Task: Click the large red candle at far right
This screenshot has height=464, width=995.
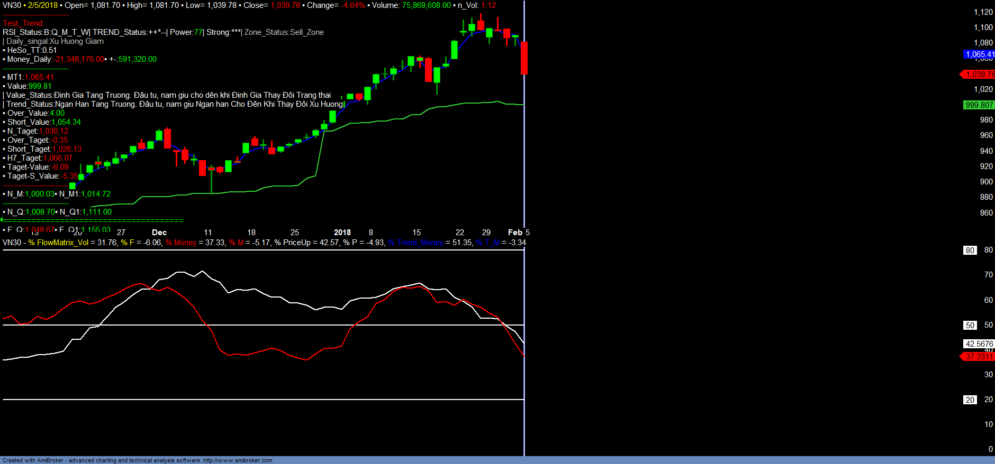Action: [524, 58]
